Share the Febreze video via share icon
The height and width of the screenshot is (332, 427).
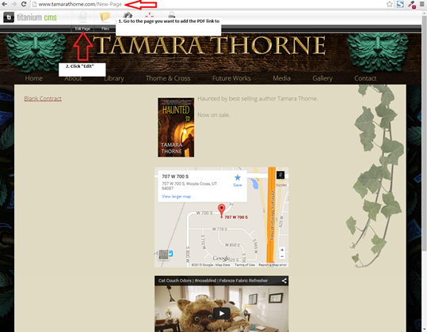click(284, 281)
